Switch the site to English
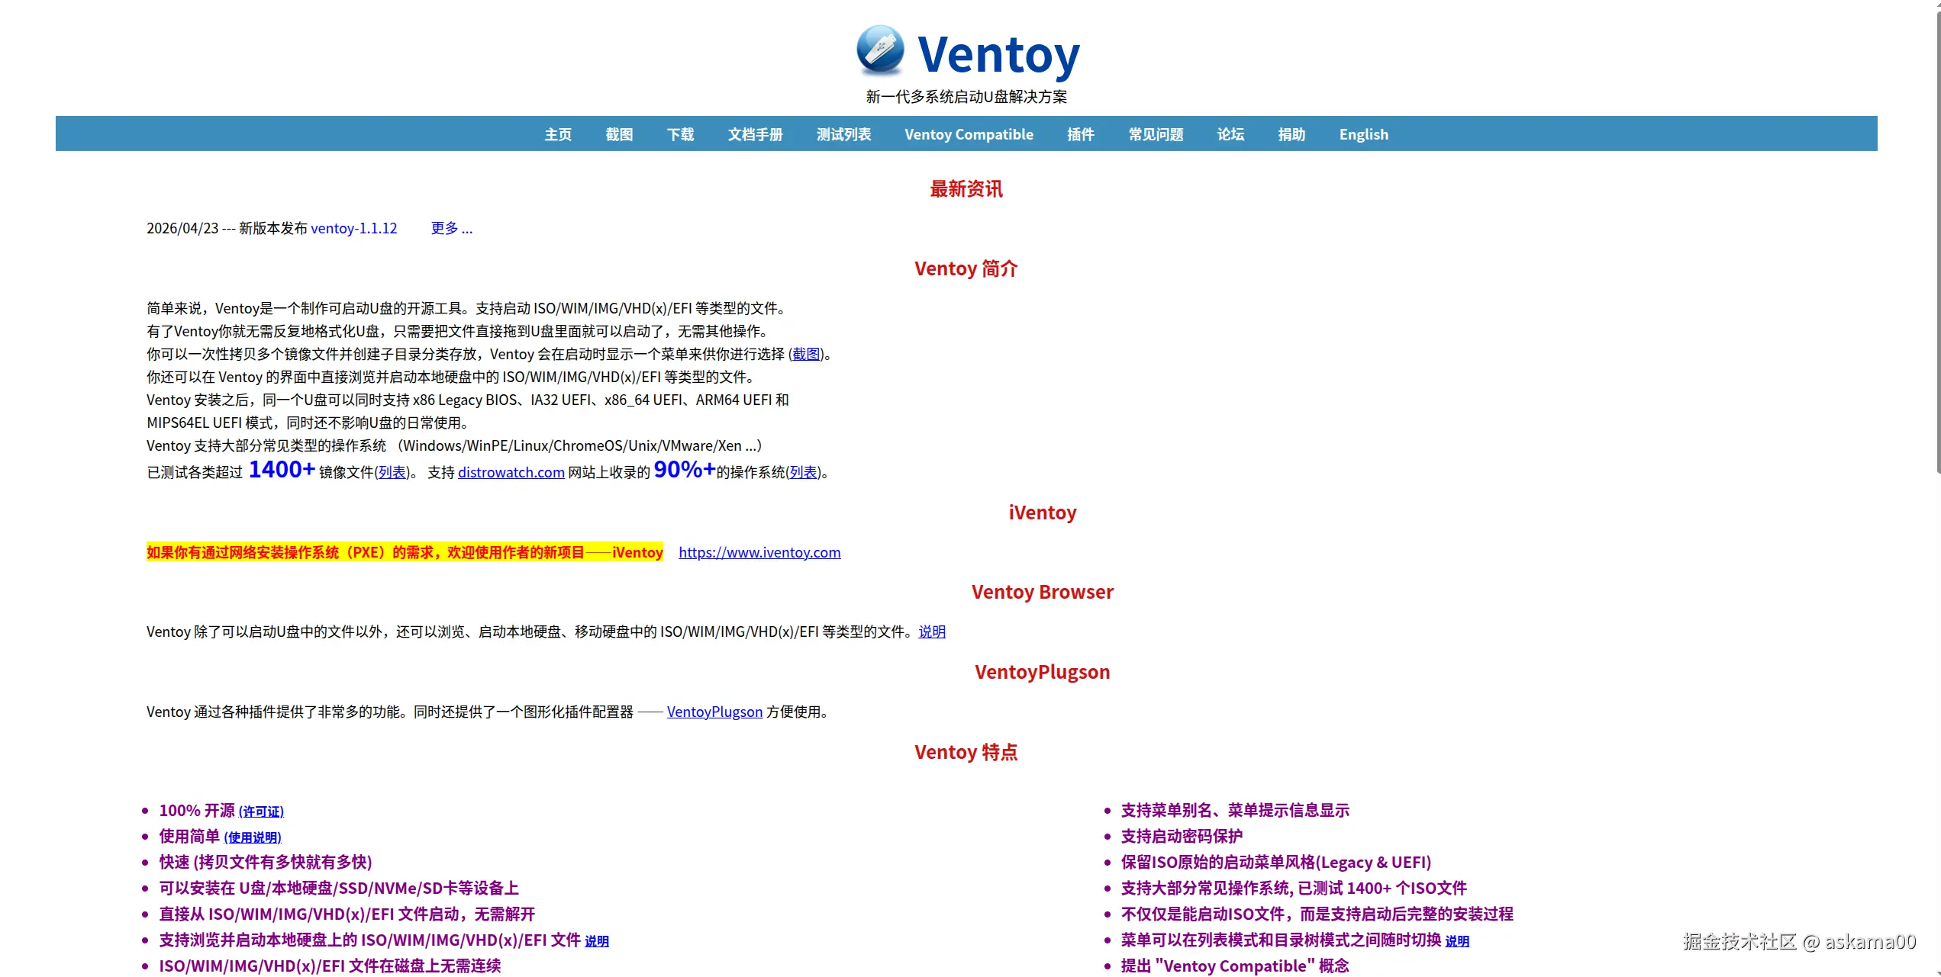This screenshot has height=977, width=1941. click(x=1363, y=134)
